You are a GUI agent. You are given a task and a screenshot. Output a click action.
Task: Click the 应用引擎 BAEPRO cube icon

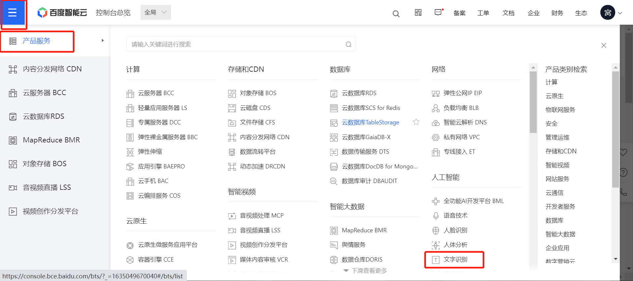coord(130,166)
